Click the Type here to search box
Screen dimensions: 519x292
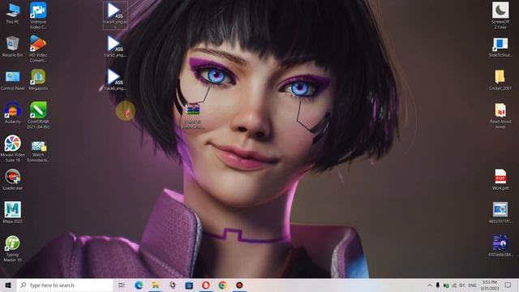click(65, 285)
